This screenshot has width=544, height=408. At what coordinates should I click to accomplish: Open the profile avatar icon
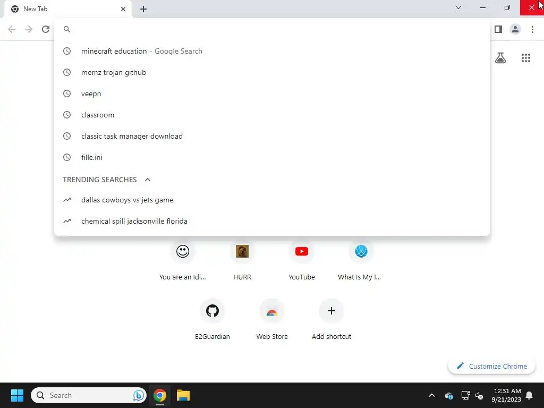(x=515, y=29)
